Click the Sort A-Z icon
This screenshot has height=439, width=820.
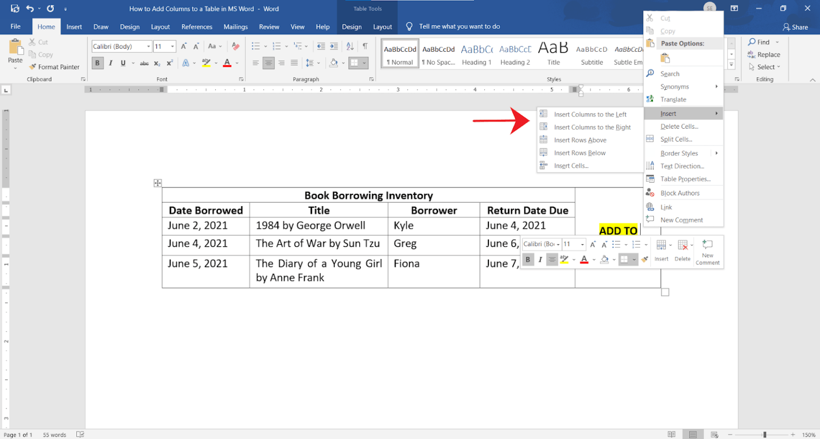(350, 46)
